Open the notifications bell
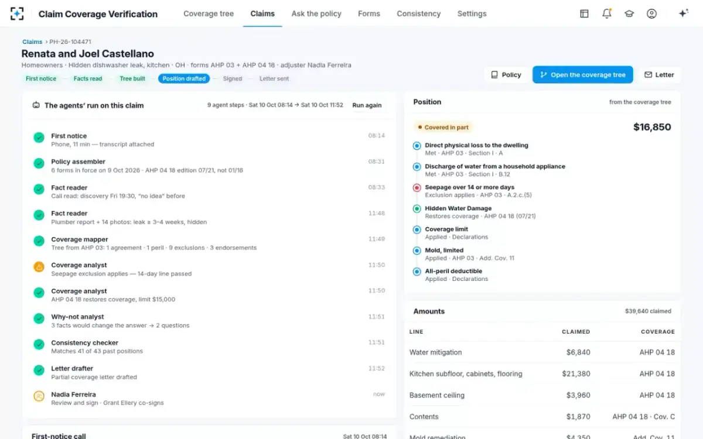The width and height of the screenshot is (703, 439). (x=607, y=13)
